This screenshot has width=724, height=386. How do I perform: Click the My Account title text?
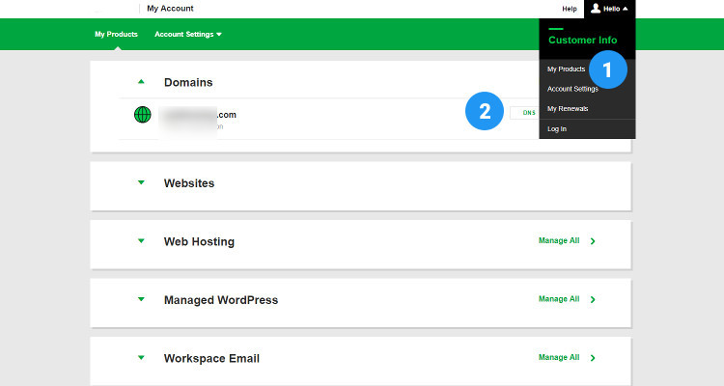(x=170, y=9)
